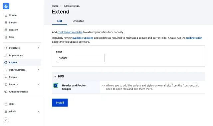This screenshot has height=126, width=213.
Task: Click the Configuration sliders icon
Action: 6,70
